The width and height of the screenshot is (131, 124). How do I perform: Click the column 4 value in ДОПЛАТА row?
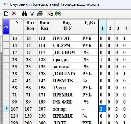126,74
